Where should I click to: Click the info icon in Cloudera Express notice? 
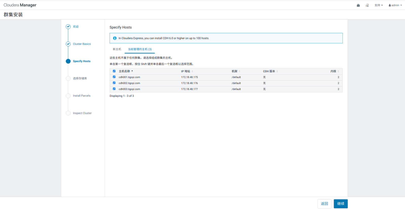tap(115, 38)
